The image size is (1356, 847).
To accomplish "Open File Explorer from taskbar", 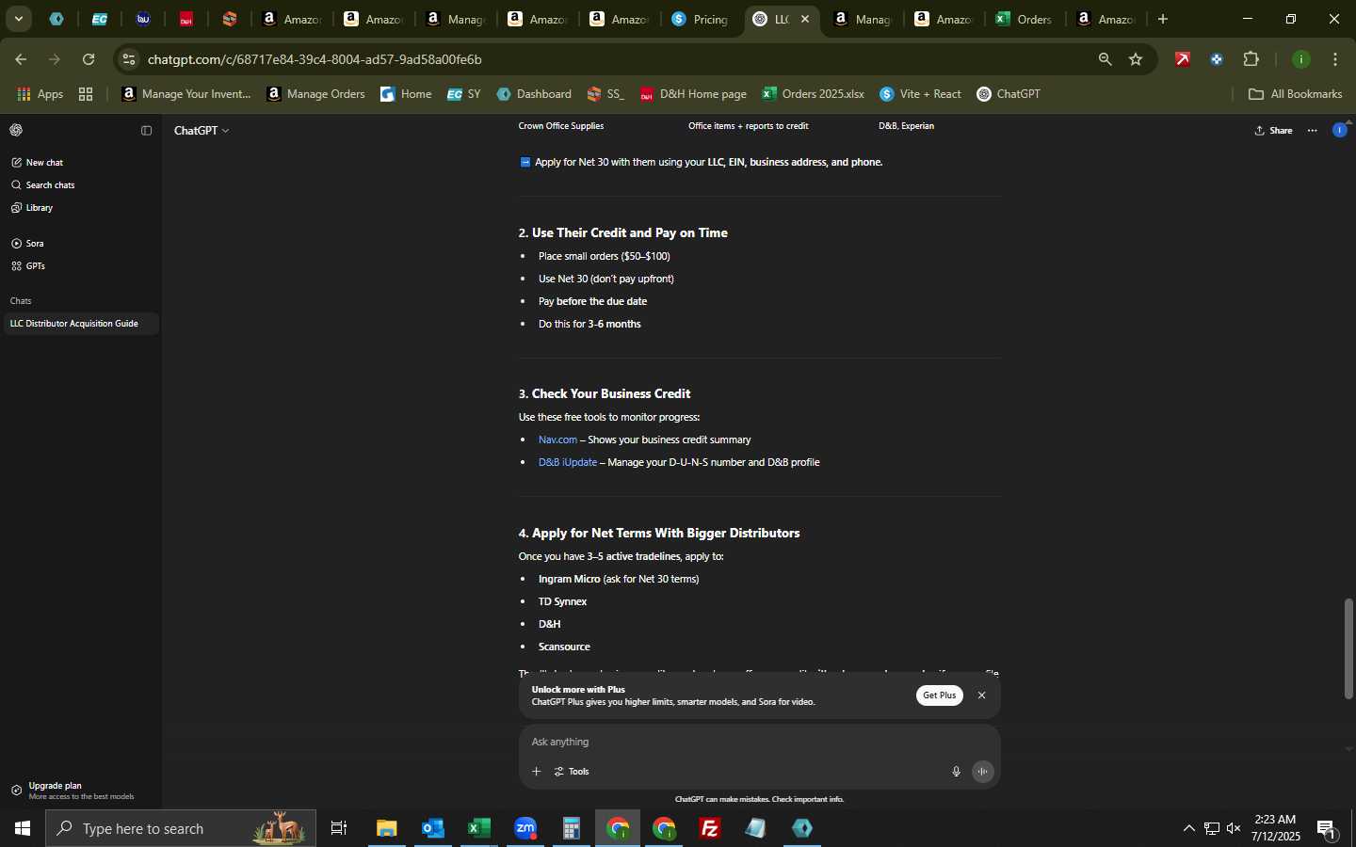I will point(387,828).
